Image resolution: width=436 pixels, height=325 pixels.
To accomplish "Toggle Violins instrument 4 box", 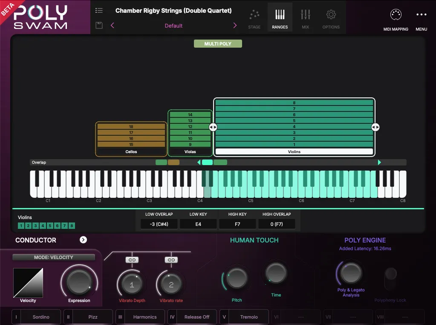I will click(43, 225).
